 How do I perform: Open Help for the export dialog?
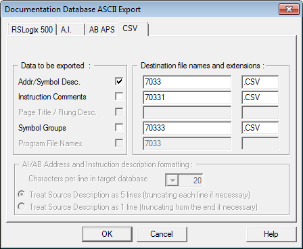click(271, 234)
